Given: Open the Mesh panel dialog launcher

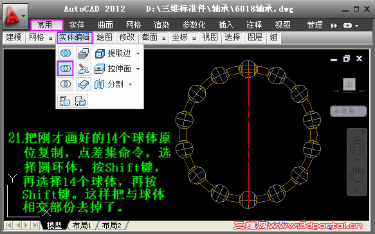Looking at the screenshot, I should click(50, 38).
